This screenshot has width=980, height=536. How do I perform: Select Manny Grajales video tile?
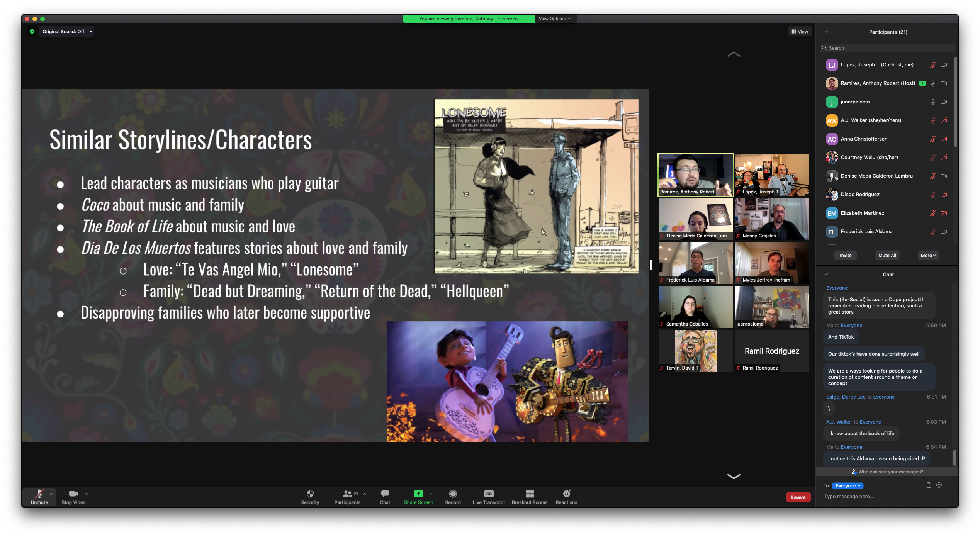click(772, 219)
